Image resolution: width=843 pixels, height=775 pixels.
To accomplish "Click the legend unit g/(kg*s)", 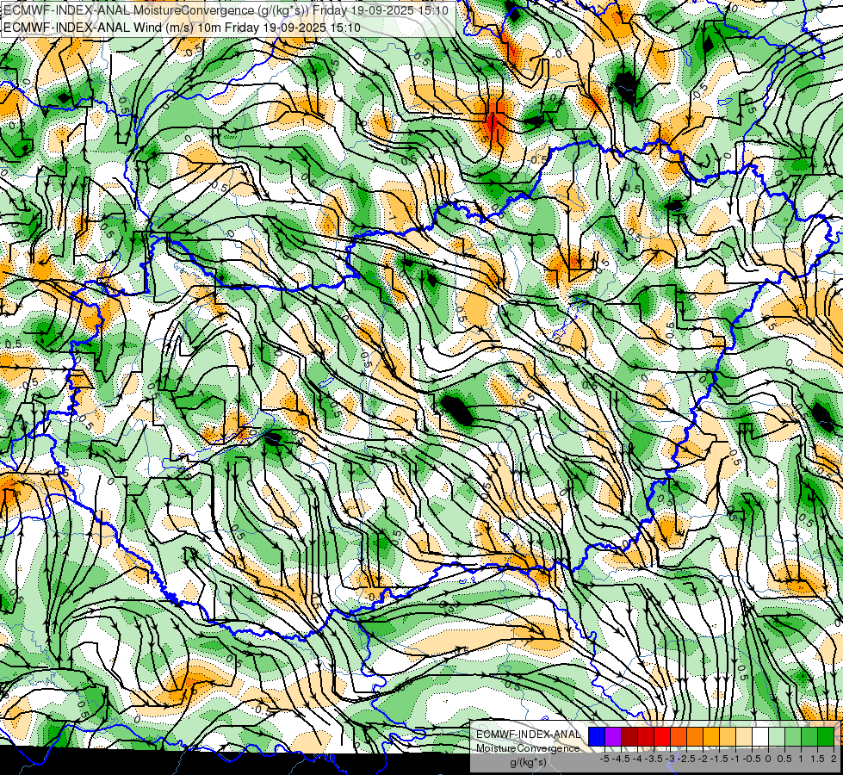I will (528, 762).
